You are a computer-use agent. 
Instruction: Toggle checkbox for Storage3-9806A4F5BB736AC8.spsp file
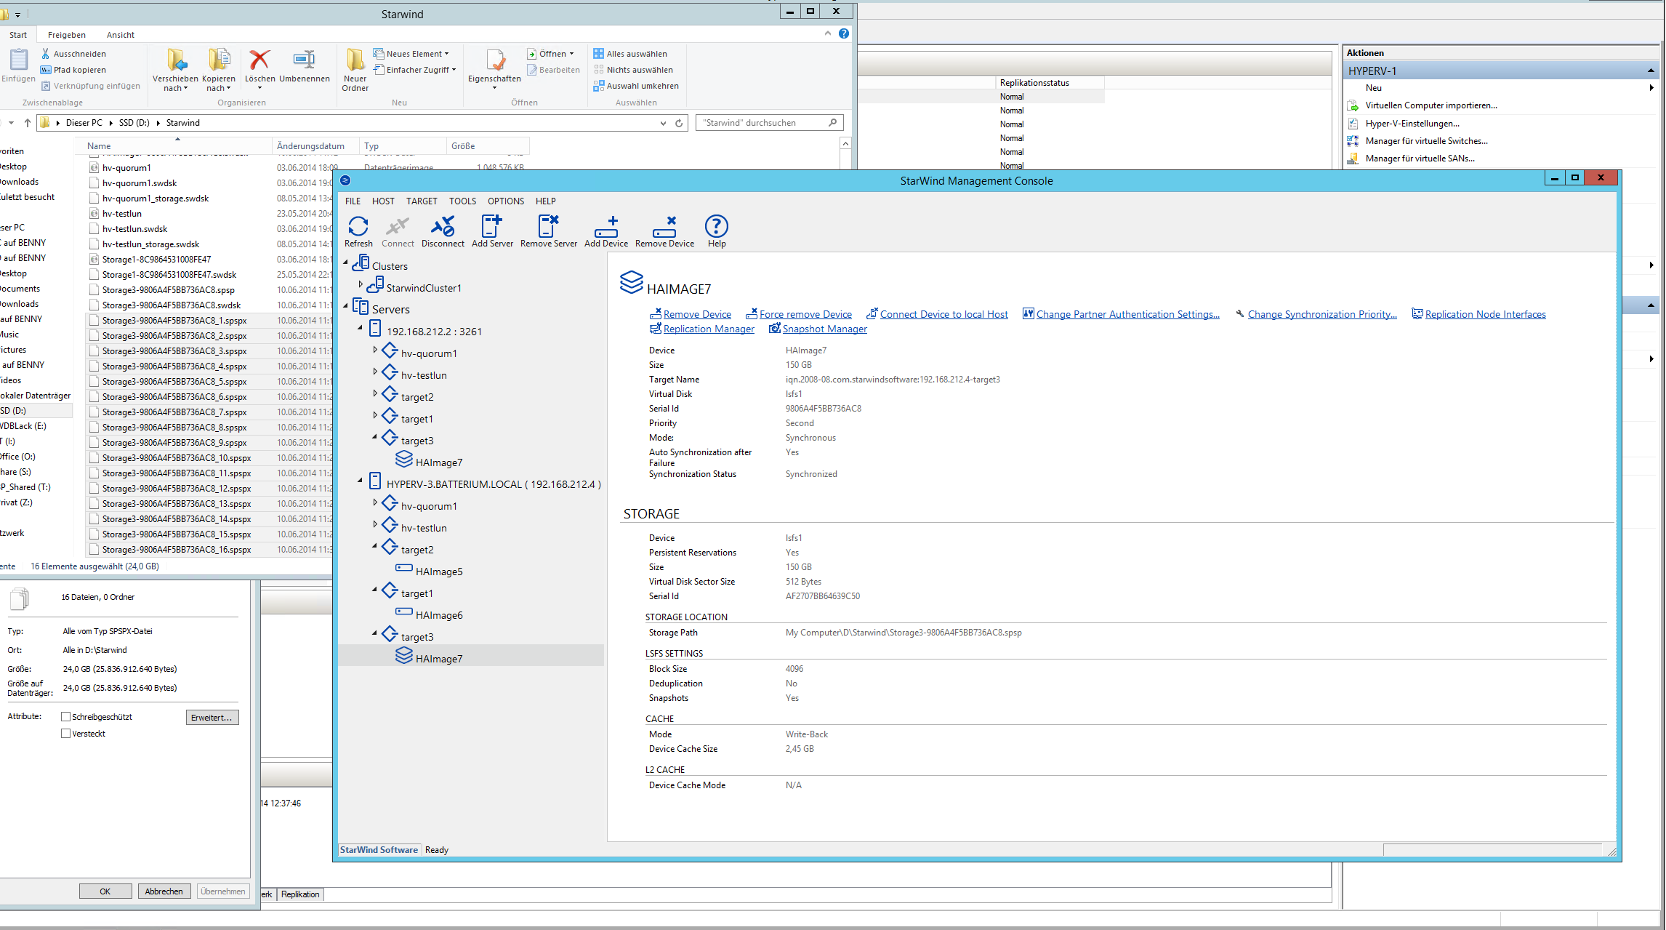click(x=94, y=290)
